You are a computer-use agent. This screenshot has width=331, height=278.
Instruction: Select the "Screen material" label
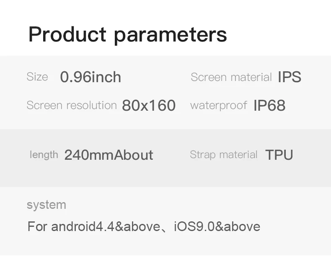click(x=231, y=77)
